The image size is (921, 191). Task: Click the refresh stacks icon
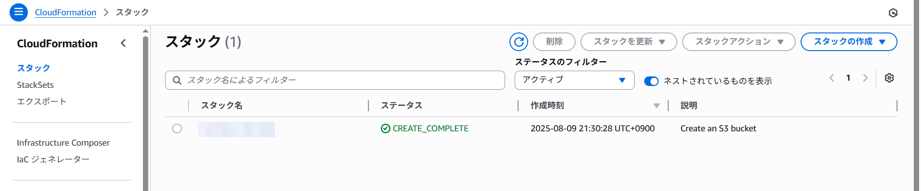[519, 42]
